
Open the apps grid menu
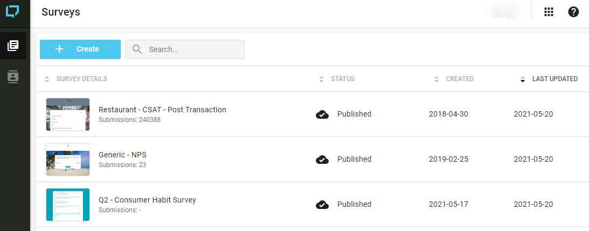549,12
